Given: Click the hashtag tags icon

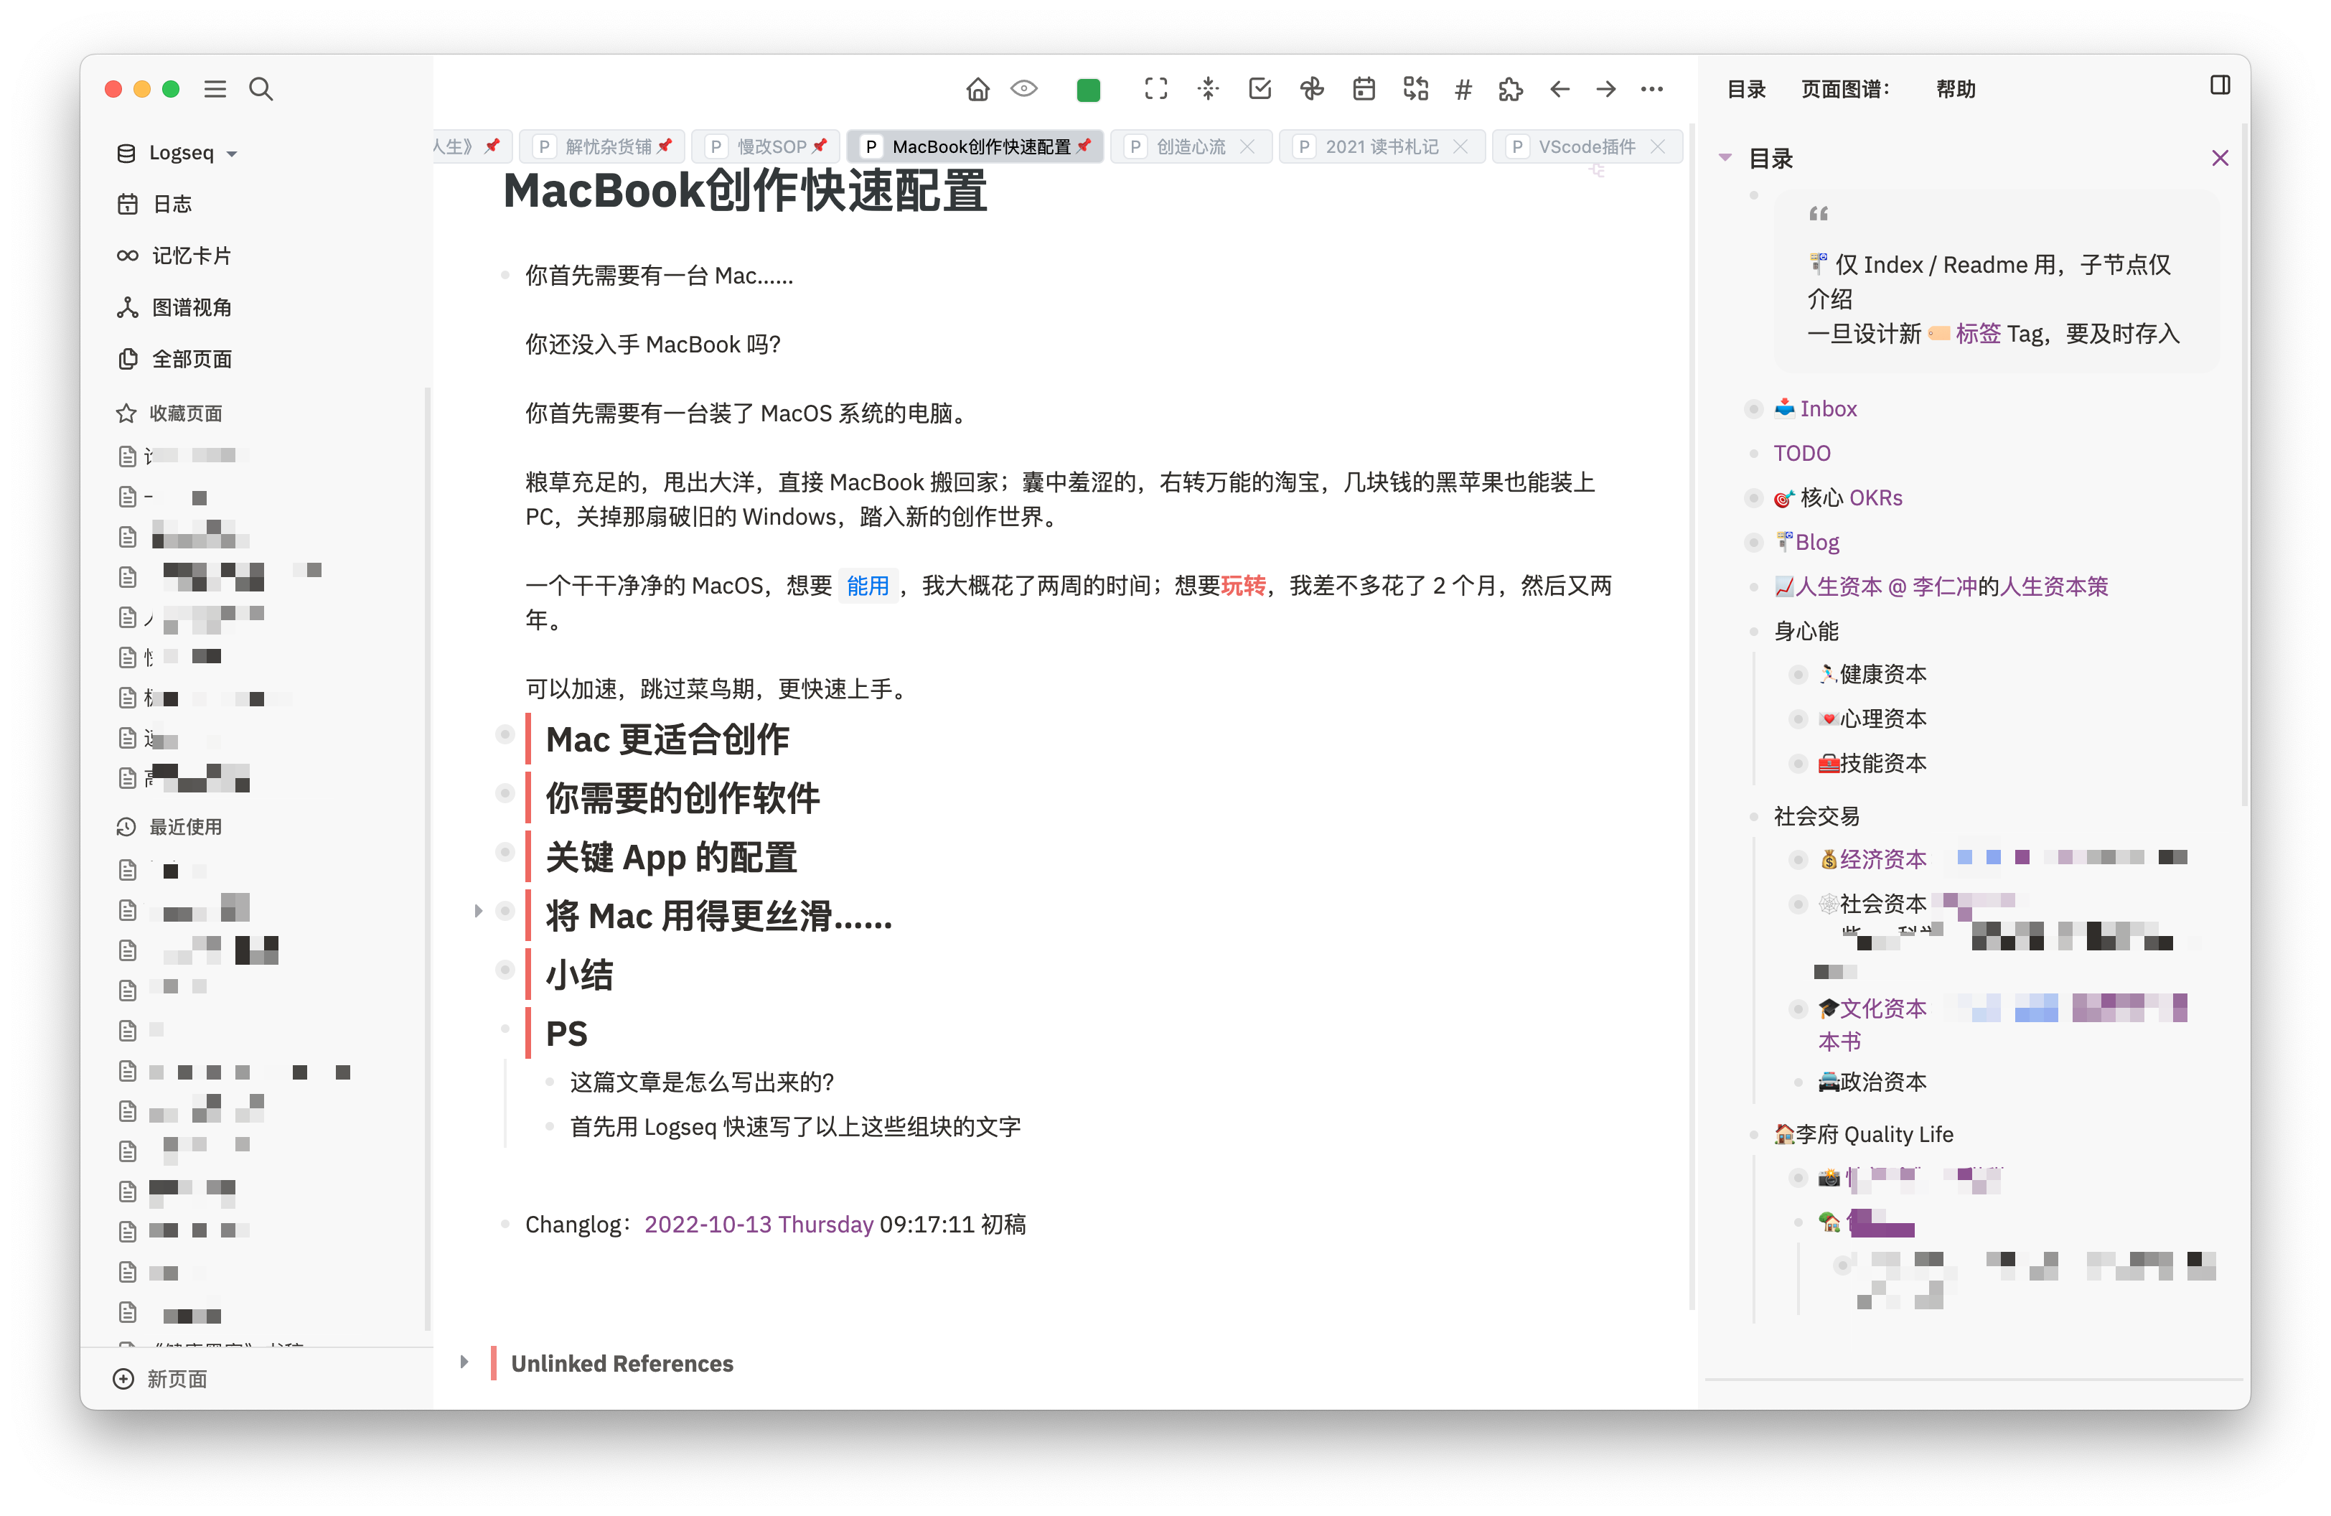Looking at the screenshot, I should click(1463, 90).
